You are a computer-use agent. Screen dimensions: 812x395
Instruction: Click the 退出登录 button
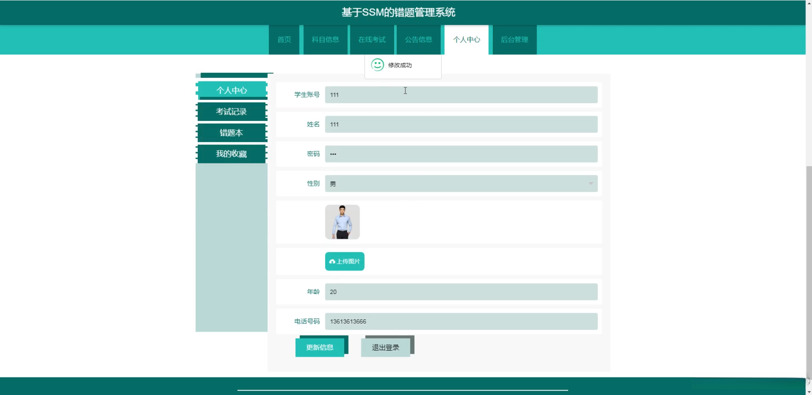point(386,347)
